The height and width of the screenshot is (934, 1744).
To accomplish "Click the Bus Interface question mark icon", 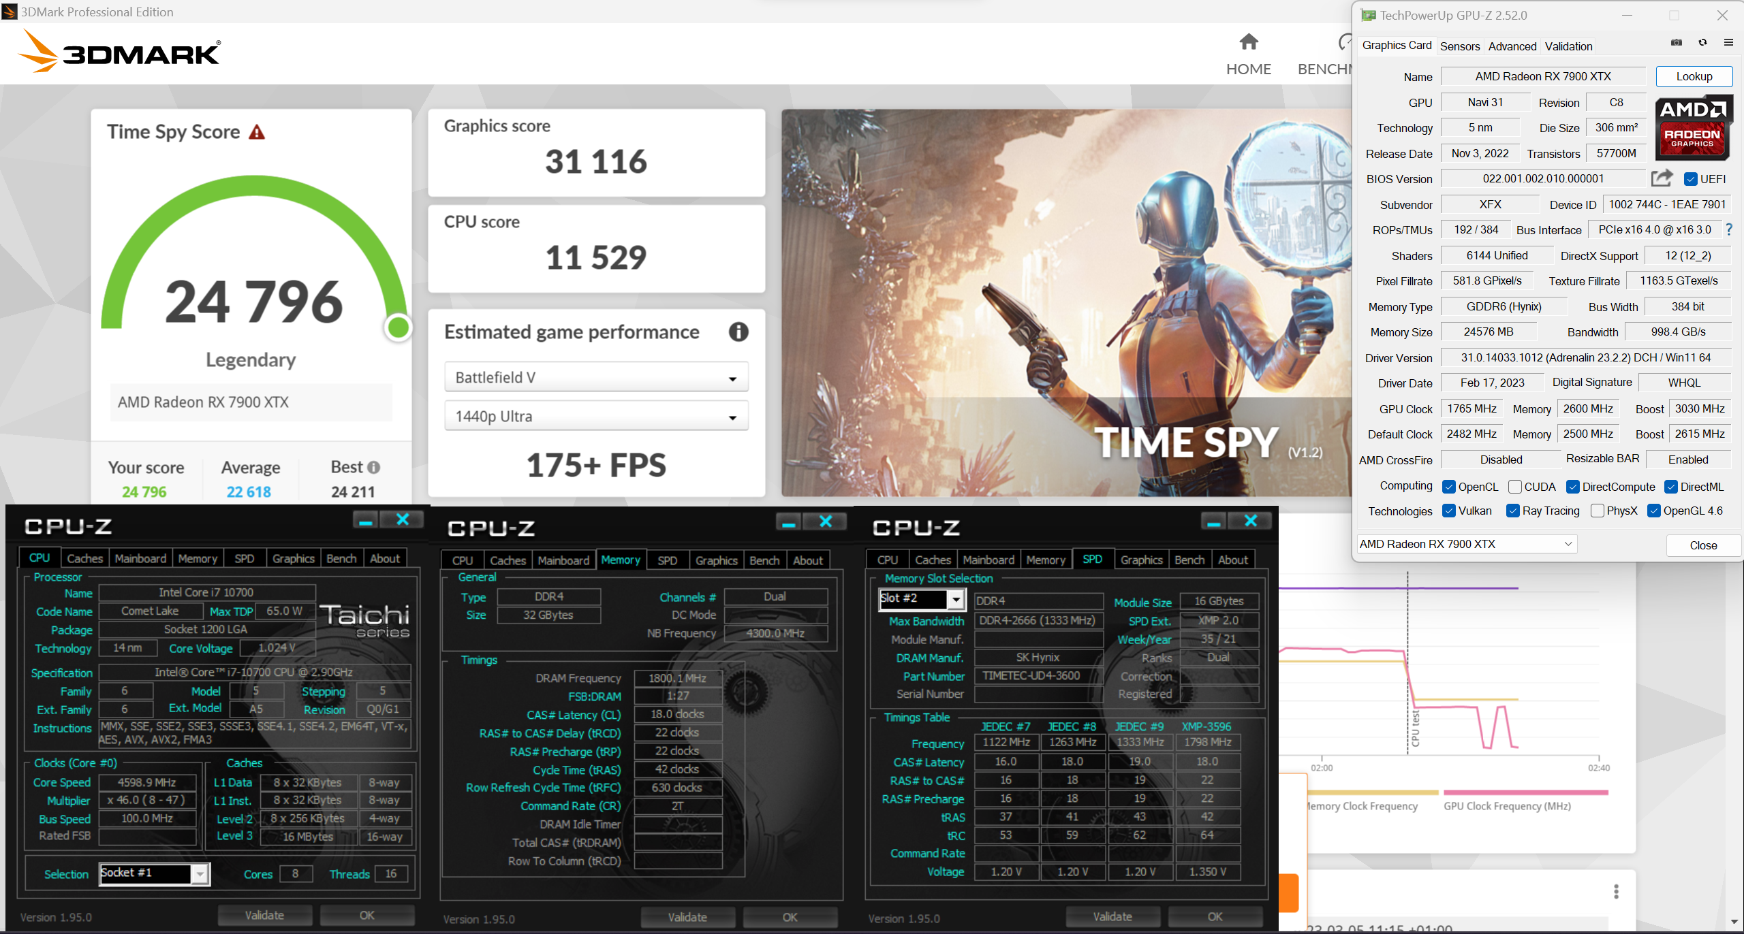I will pos(1729,230).
